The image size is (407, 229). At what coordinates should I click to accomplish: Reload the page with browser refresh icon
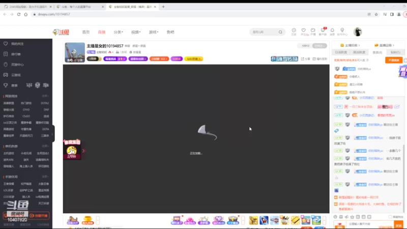[19, 14]
